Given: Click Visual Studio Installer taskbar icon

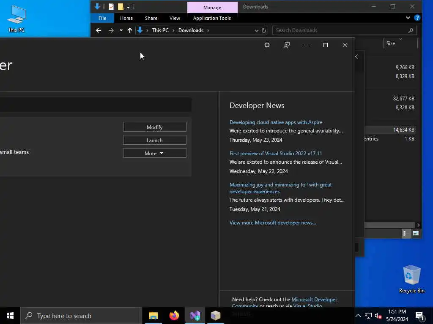Looking at the screenshot, I should (x=195, y=316).
